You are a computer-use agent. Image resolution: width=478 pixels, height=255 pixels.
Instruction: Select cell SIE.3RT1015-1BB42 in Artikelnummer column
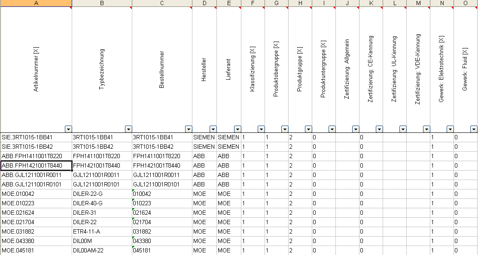pyautogui.click(x=36, y=147)
